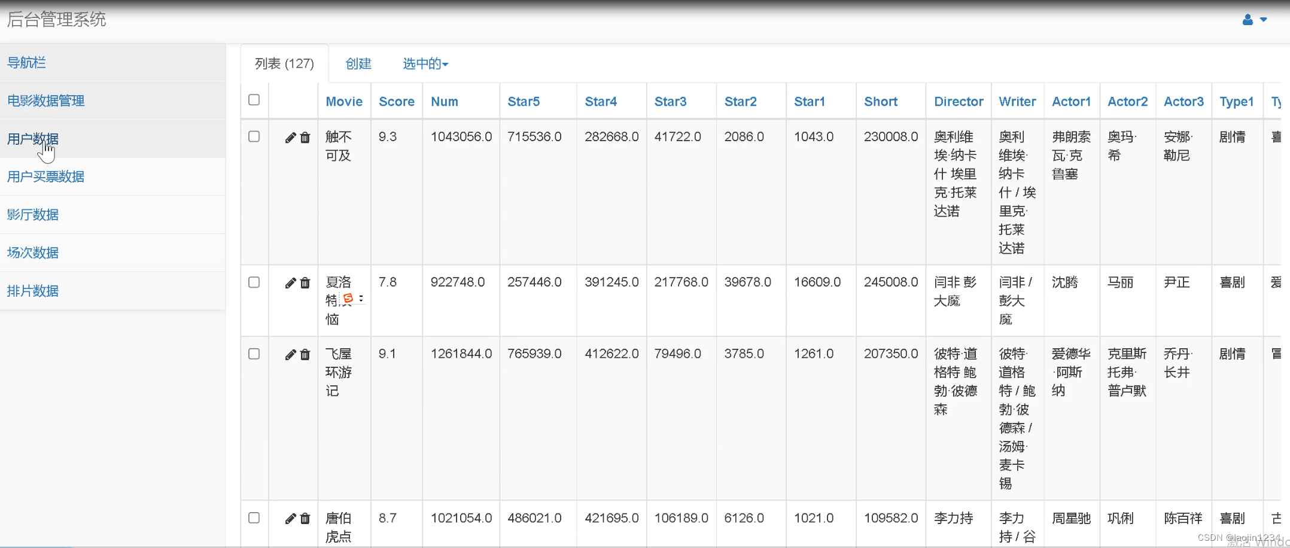Edit the 唐伯虎点 row with pencil icon

(x=291, y=519)
